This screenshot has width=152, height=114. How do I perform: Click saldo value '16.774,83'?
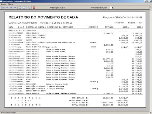coord(137,77)
